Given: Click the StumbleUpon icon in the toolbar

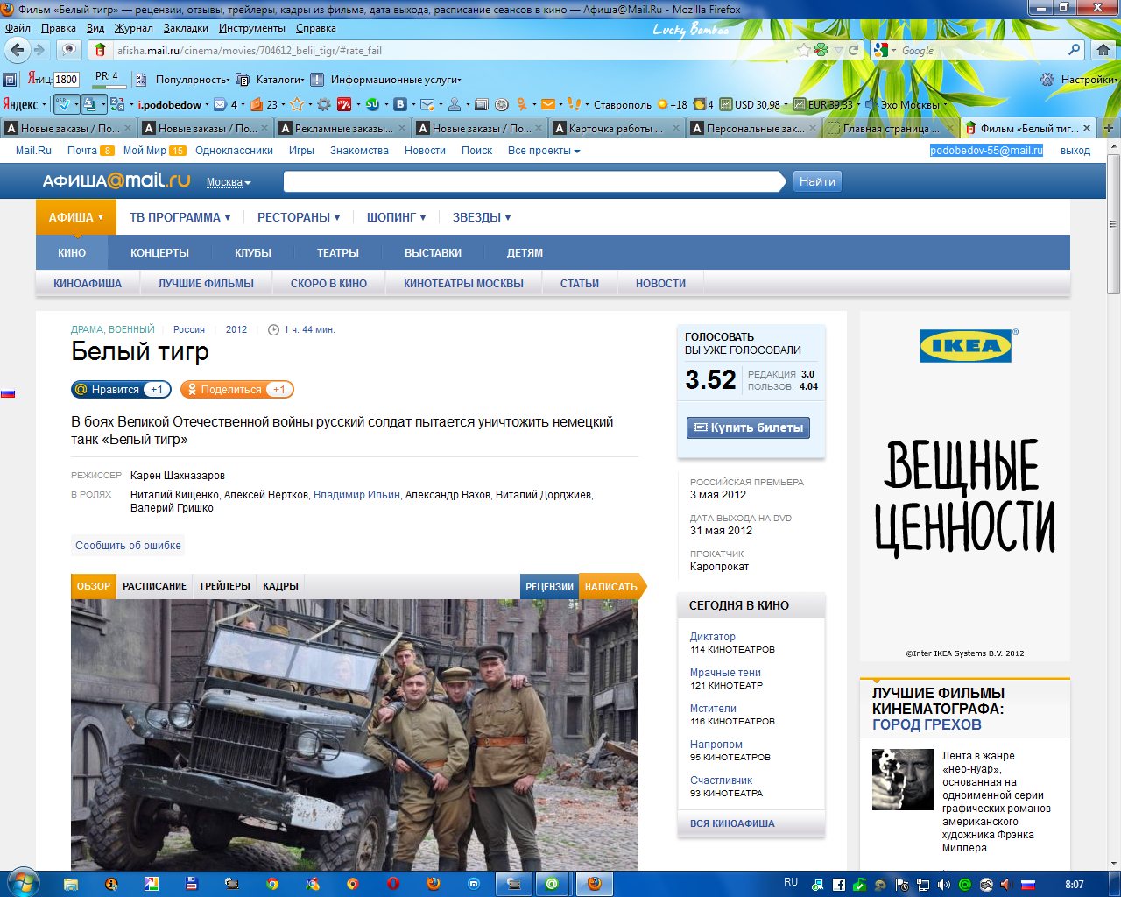Looking at the screenshot, I should [372, 104].
